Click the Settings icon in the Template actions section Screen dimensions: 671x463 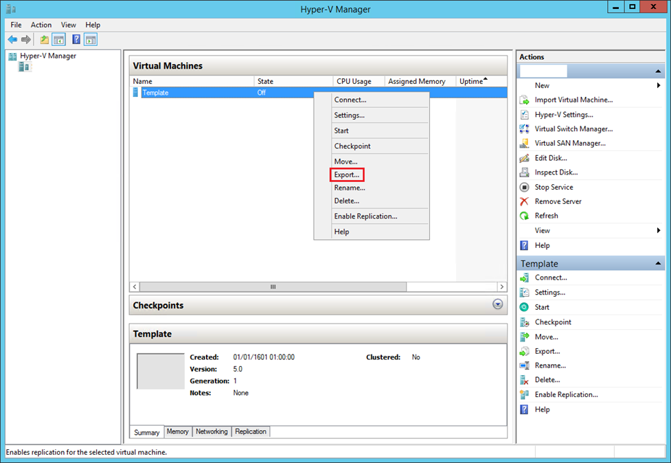(x=524, y=292)
